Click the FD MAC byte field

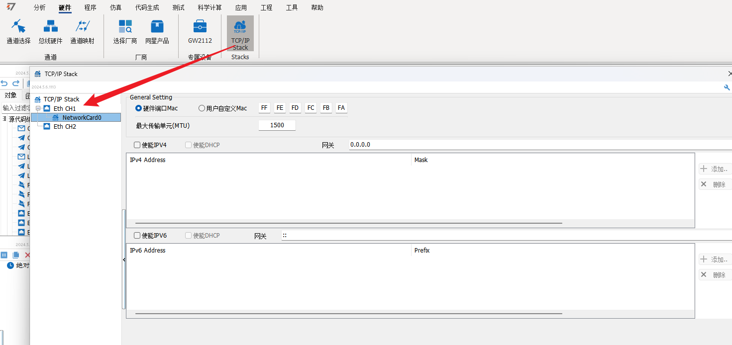pyautogui.click(x=295, y=108)
